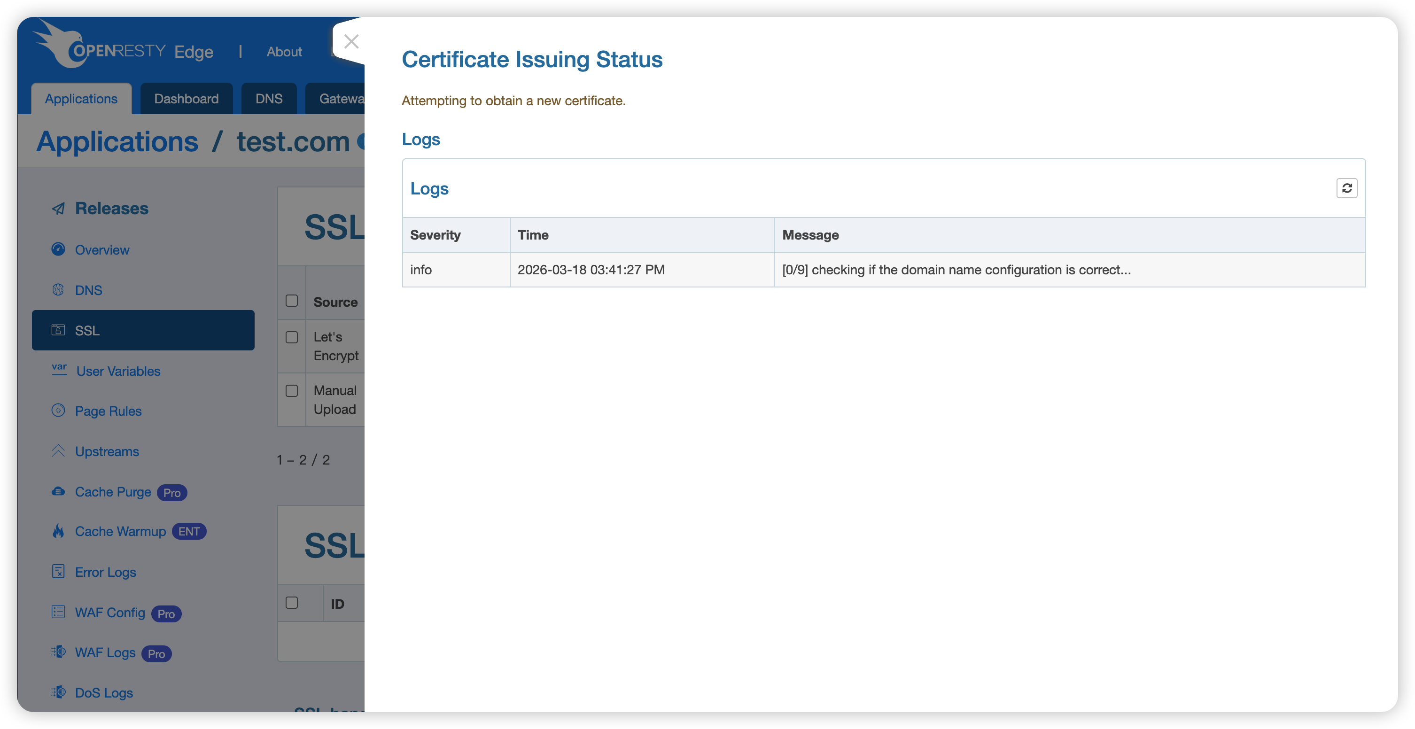Click the Error Logs document icon

point(58,571)
